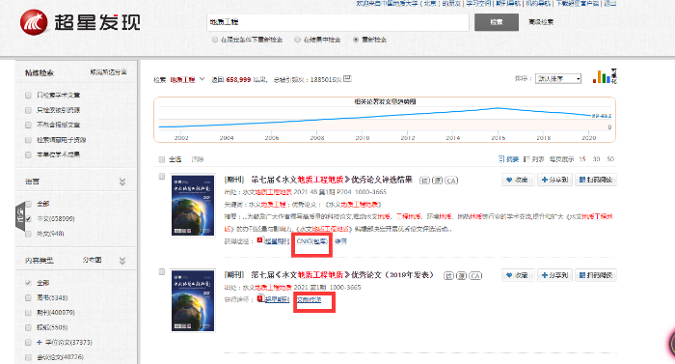The height and width of the screenshot is (364, 675).
Task: Click the 检索 search button
Action: pos(497,22)
